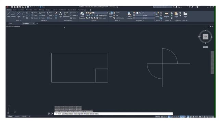Click the Stretch tool
The height and width of the screenshot is (123, 219).
click(35, 18)
